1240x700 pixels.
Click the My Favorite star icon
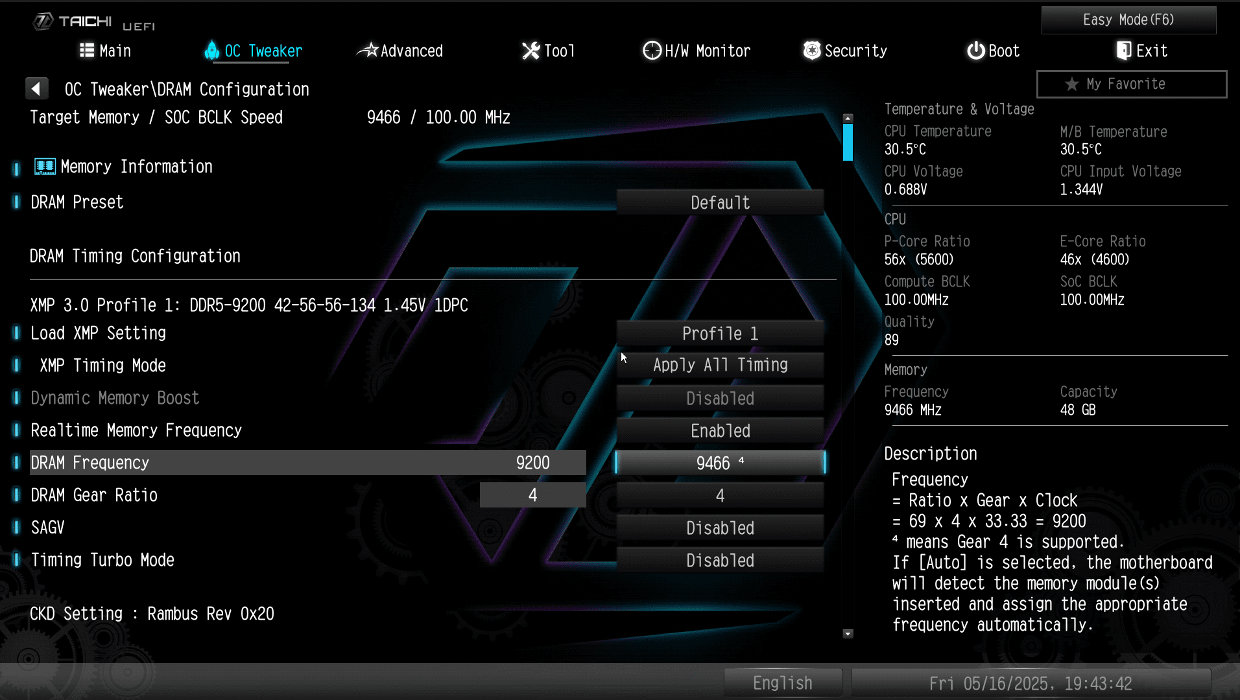(1072, 84)
